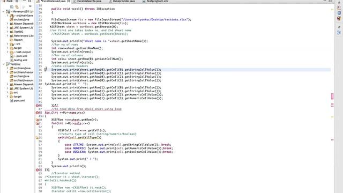
Task: Click the warning marker on line 55
Action: (37, 138)
